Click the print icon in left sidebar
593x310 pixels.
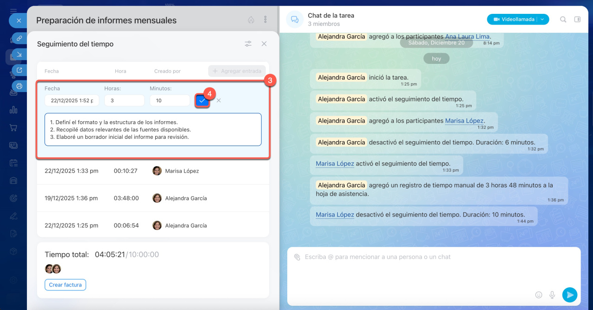click(x=19, y=86)
